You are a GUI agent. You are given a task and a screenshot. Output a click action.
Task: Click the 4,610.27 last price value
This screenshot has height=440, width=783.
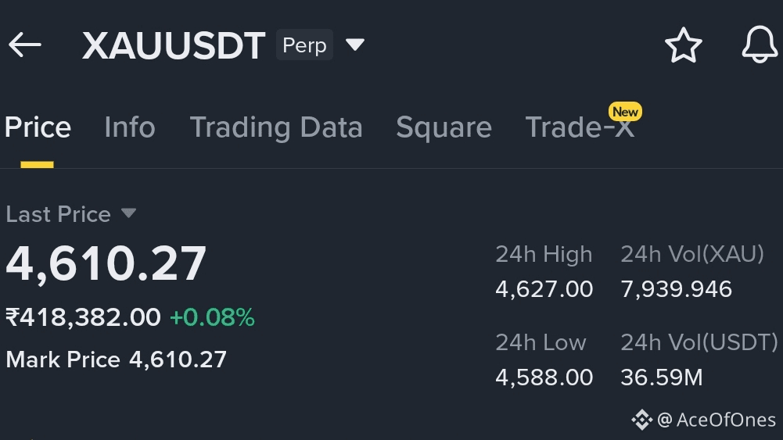pos(106,263)
